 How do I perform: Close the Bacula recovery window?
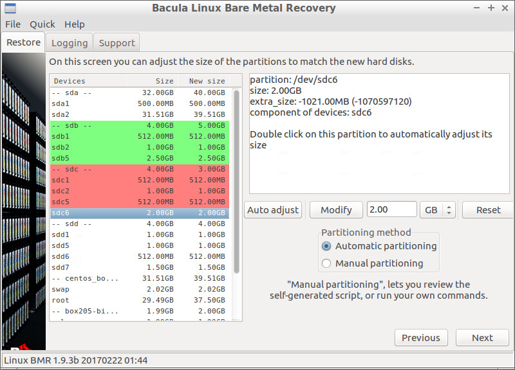click(505, 8)
